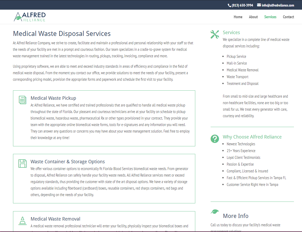Select Medical Waste Removal in services list
This screenshot has width=302, height=232.
[x=242, y=70]
